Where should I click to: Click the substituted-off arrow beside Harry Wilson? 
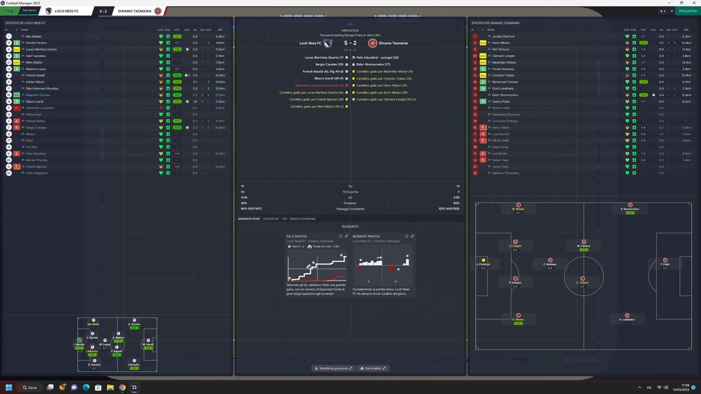(x=483, y=128)
